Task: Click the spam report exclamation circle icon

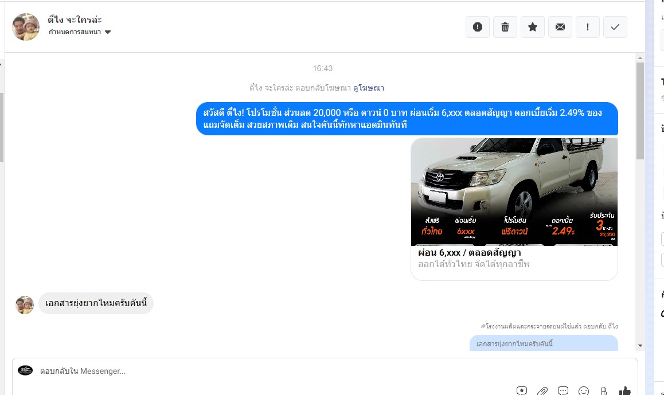Action: tap(478, 27)
